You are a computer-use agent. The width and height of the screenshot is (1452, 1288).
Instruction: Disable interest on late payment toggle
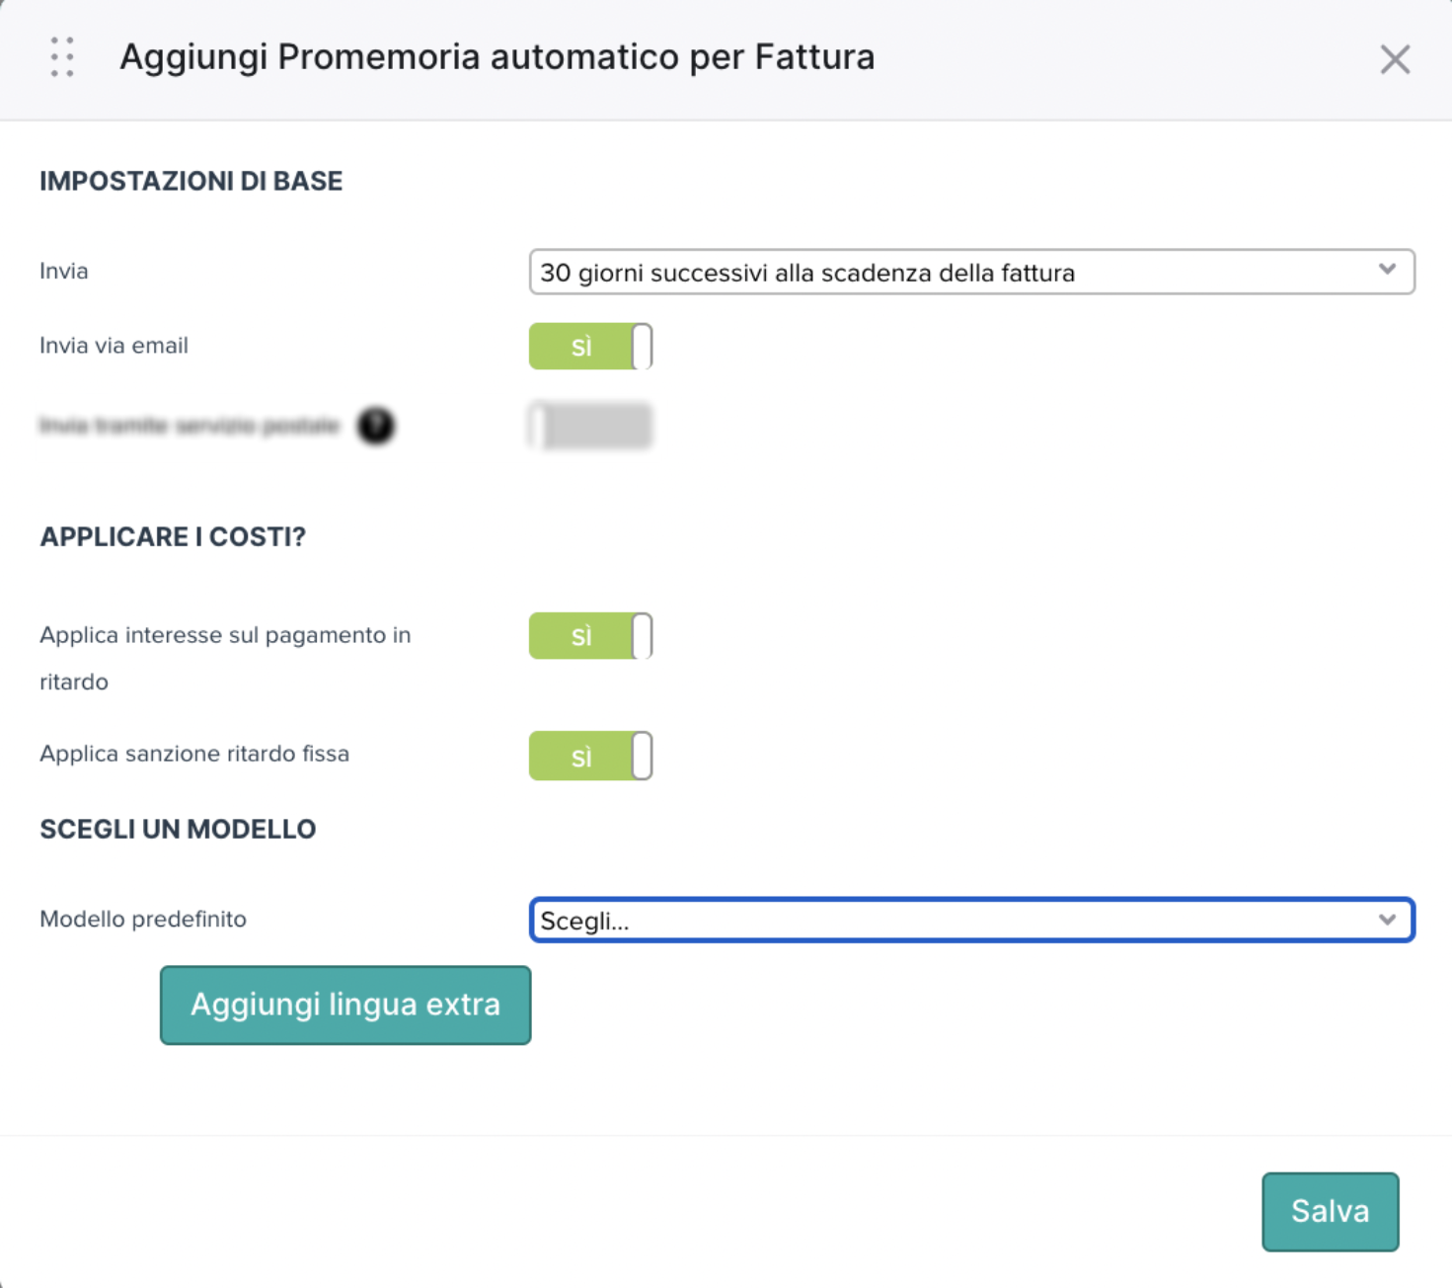click(x=590, y=635)
